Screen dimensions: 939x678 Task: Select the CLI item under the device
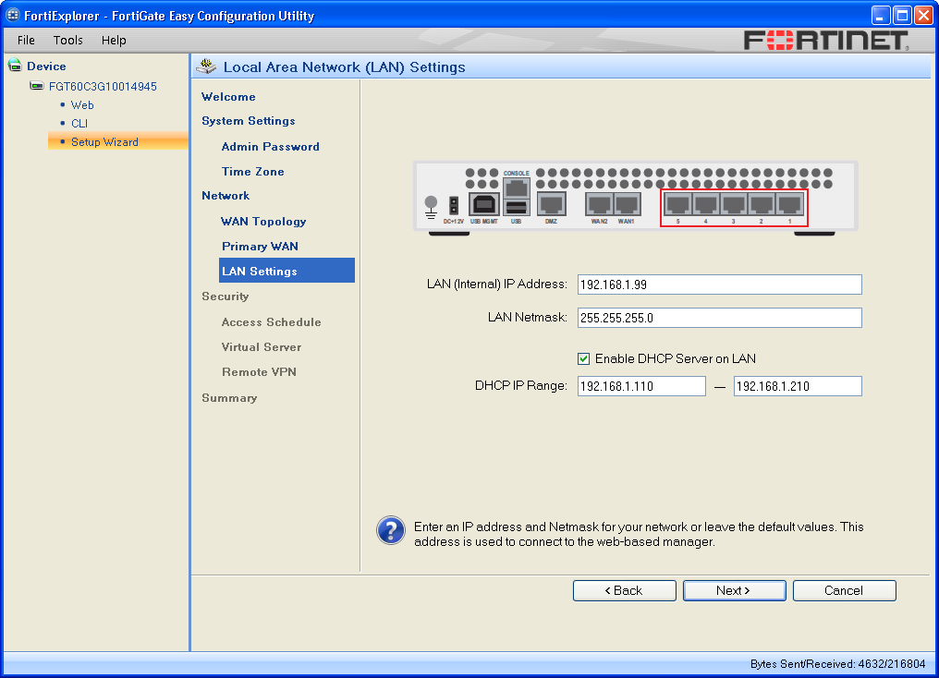click(x=79, y=123)
